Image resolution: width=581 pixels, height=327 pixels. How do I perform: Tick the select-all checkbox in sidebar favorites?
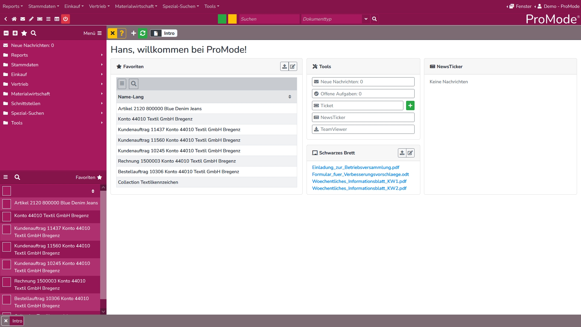7,191
